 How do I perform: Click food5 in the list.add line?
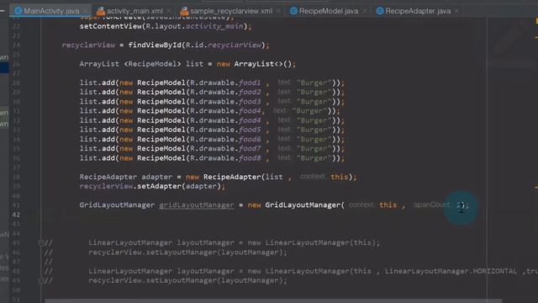(250, 130)
